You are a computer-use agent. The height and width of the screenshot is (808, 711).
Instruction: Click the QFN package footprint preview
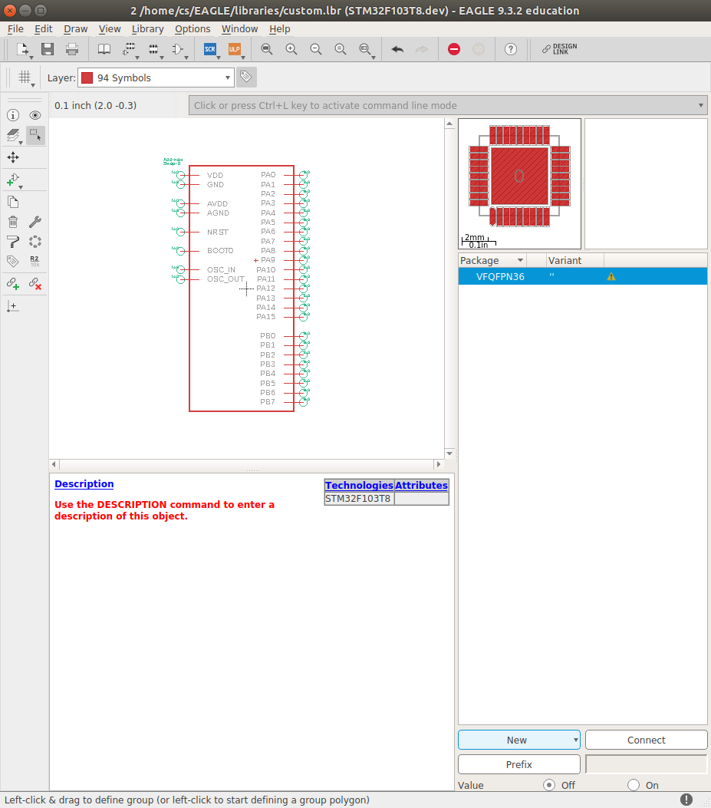click(x=519, y=183)
